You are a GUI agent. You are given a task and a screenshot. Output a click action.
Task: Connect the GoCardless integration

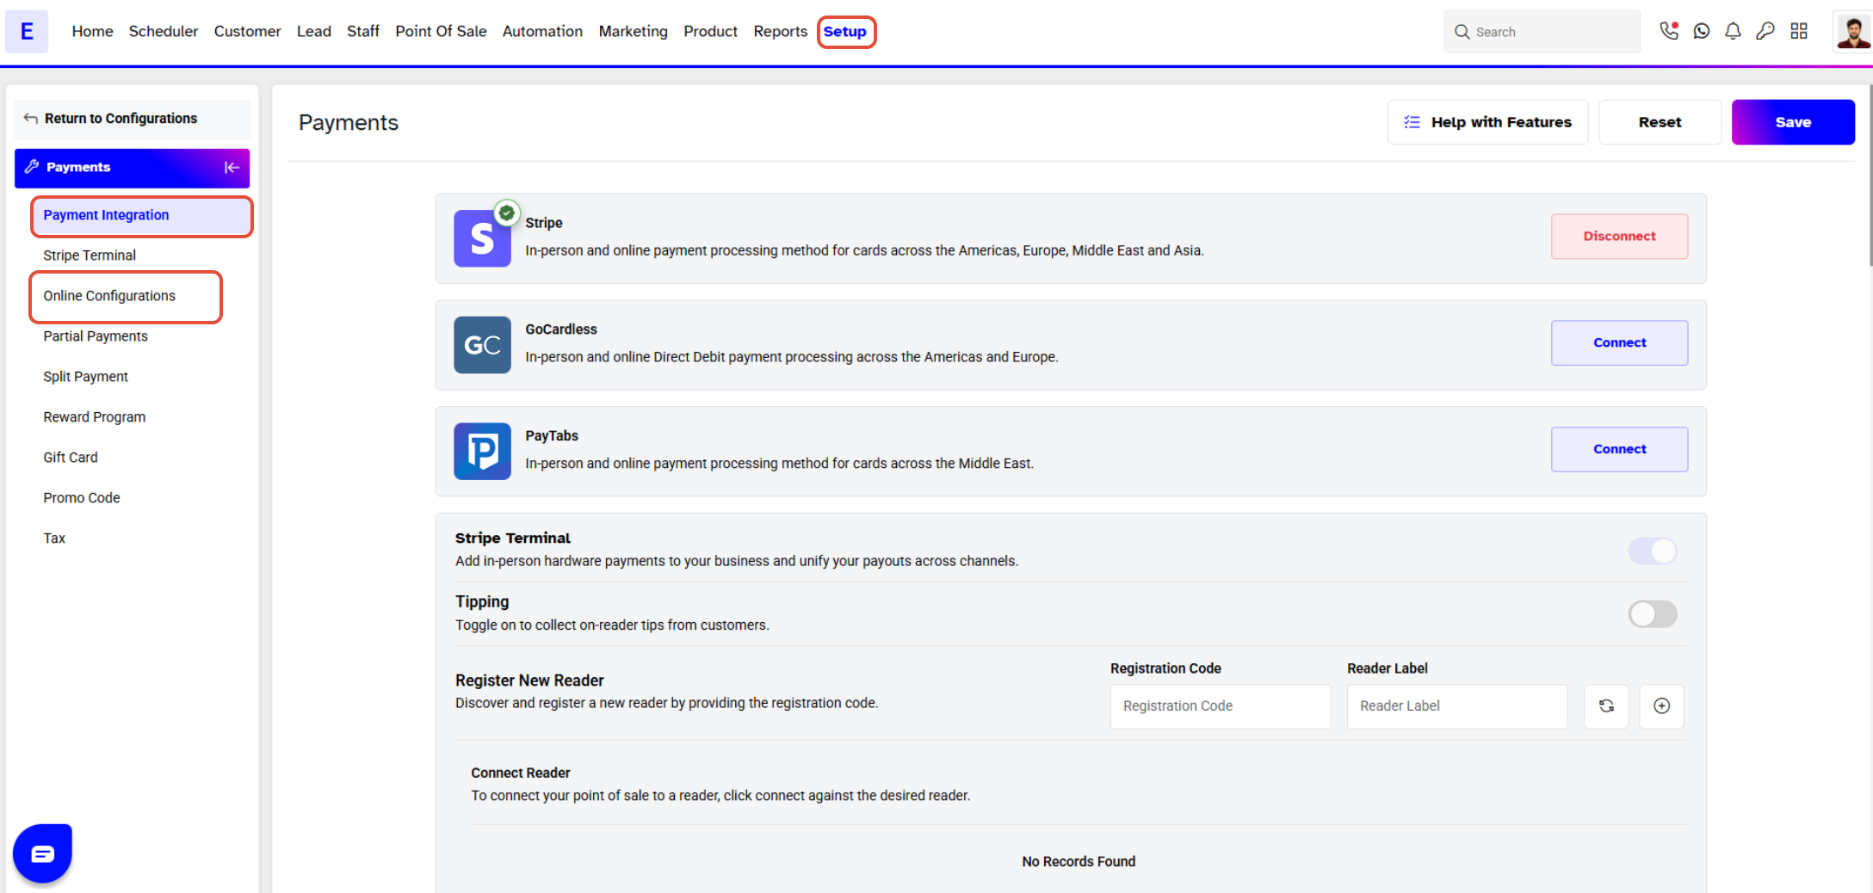click(x=1619, y=342)
